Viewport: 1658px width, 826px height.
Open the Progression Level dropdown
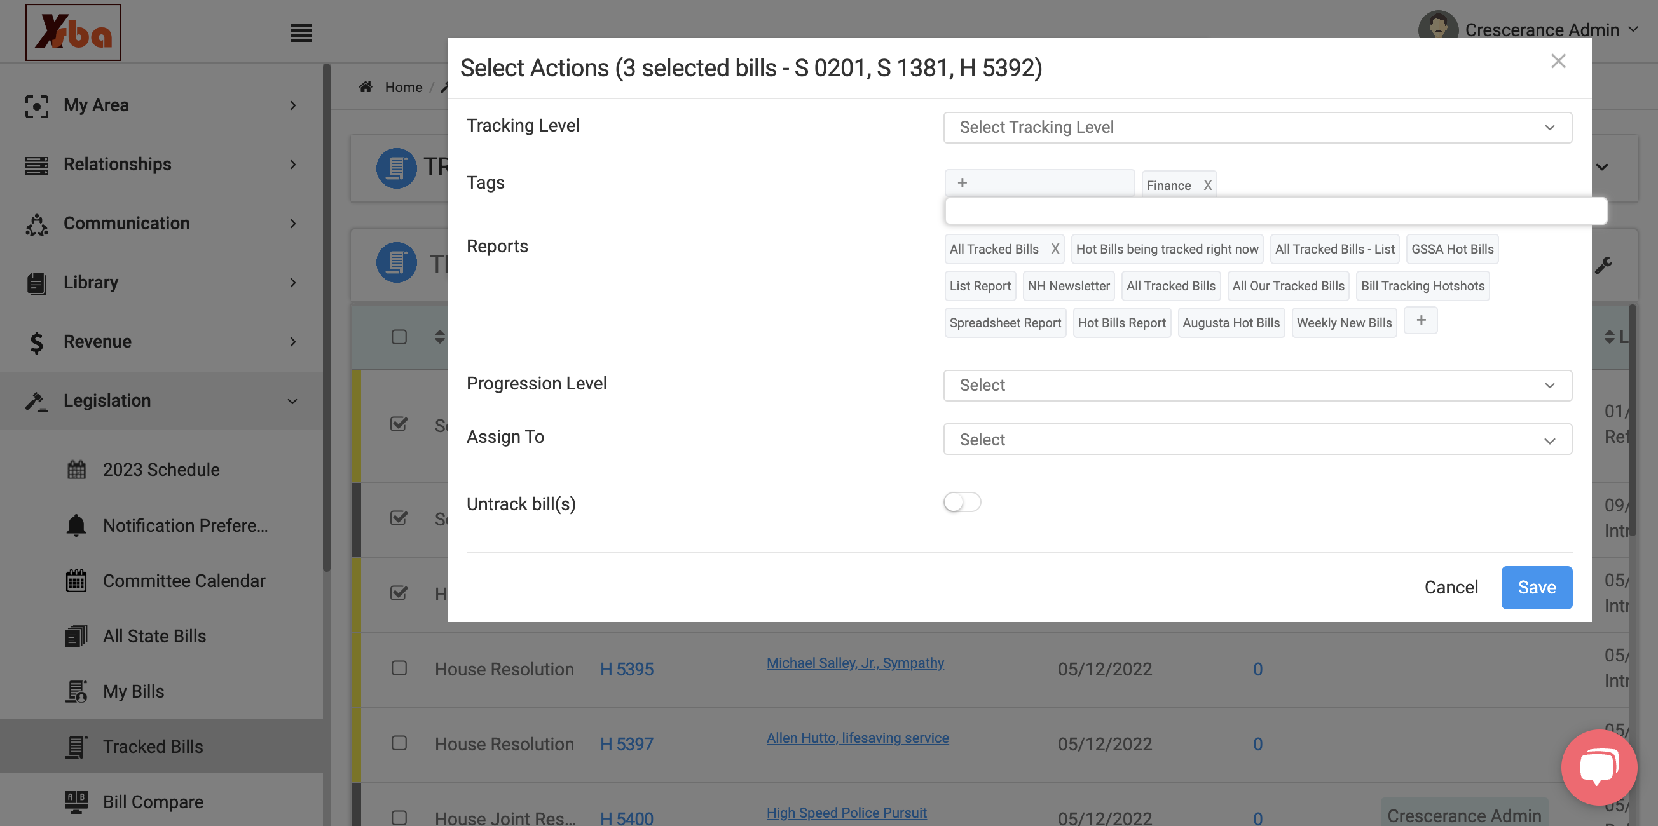coord(1257,385)
